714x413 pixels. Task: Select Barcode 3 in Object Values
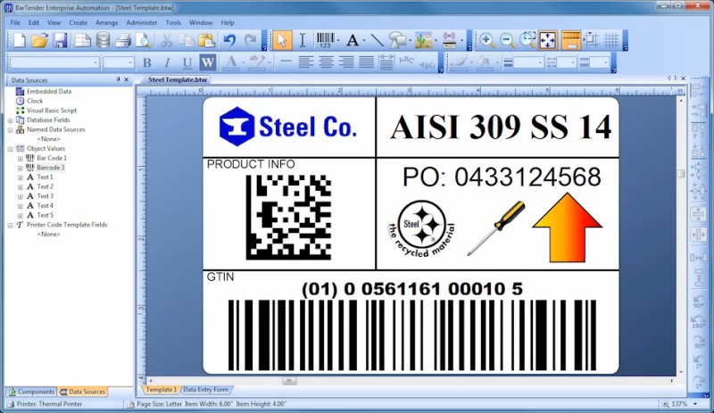(51, 168)
